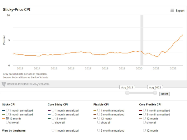Click the Aug 2022 end slider handle
Viewport: 187px width, 140px height.
[x=155, y=93]
